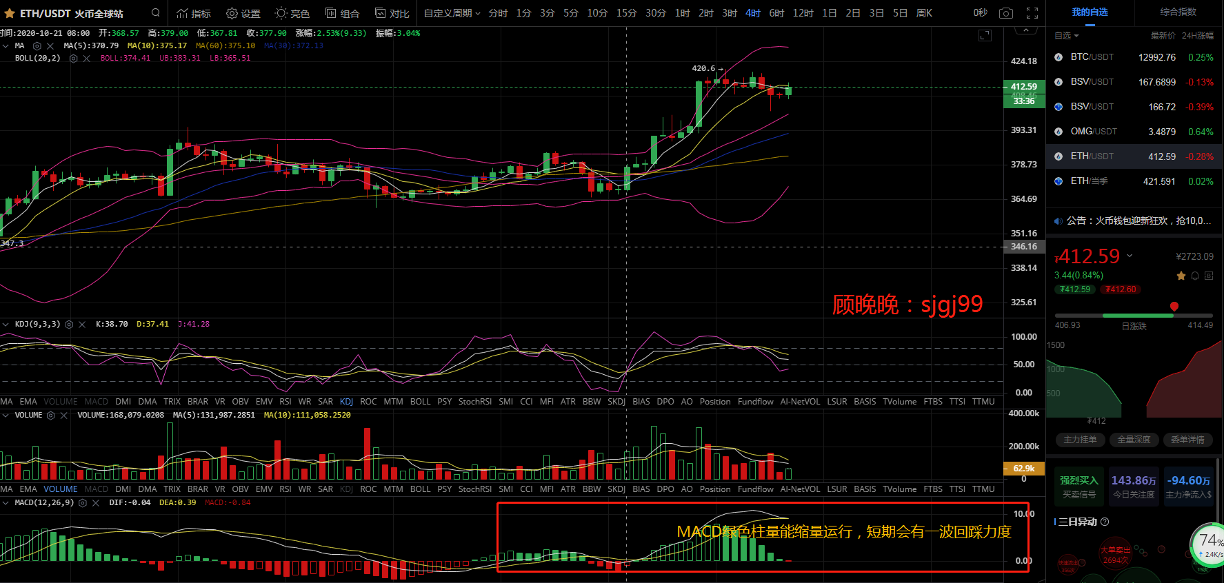
Task: Open the OMG/USDT watchlist row
Action: (x=1135, y=132)
